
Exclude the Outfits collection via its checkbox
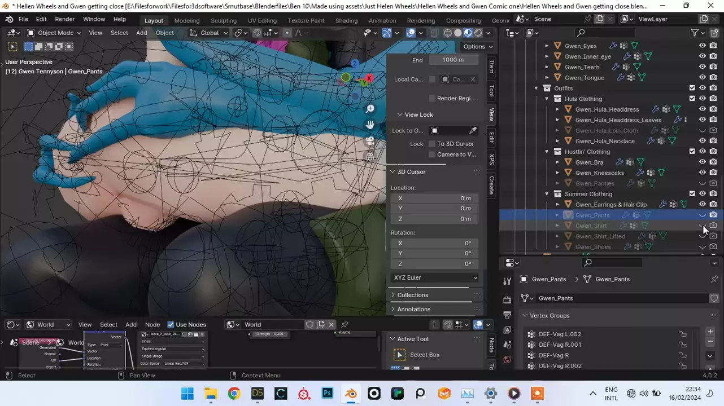(x=692, y=88)
